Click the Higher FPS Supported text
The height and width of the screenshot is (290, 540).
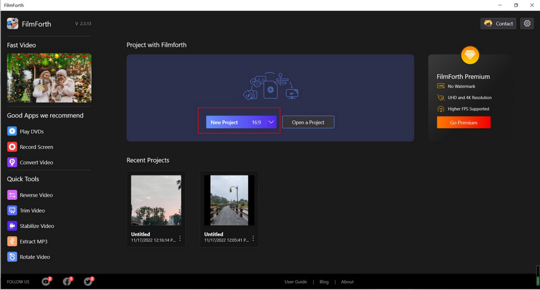468,109
